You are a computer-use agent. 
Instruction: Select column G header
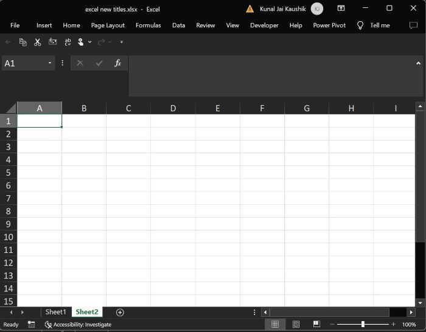pyautogui.click(x=307, y=108)
